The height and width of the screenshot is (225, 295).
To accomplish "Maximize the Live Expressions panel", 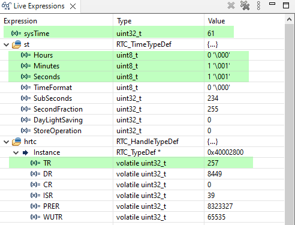I will [286, 5].
